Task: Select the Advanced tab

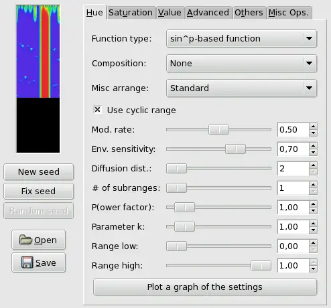Action: click(x=208, y=13)
